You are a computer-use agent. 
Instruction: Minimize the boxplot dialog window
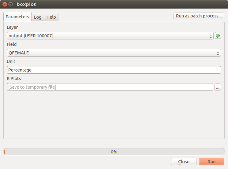tap(11, 4)
